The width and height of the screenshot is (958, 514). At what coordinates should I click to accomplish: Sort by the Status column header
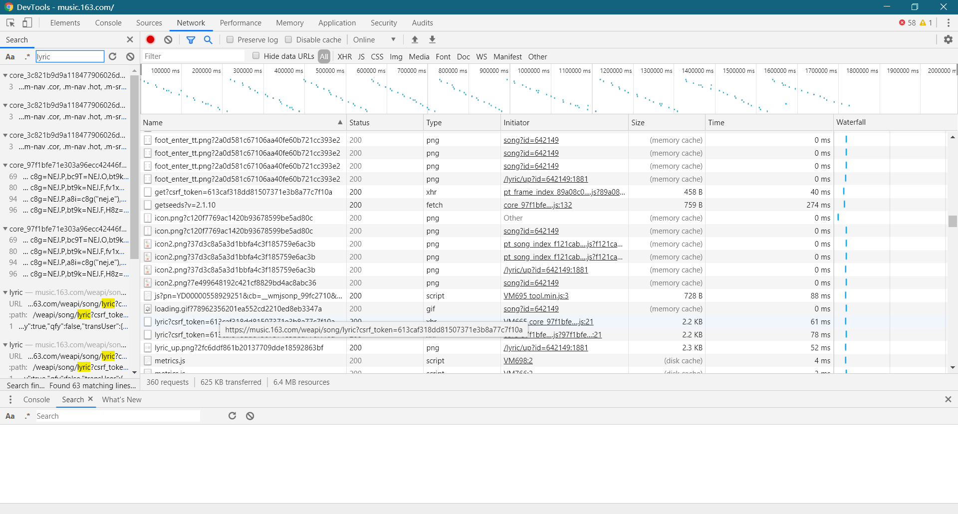point(384,122)
